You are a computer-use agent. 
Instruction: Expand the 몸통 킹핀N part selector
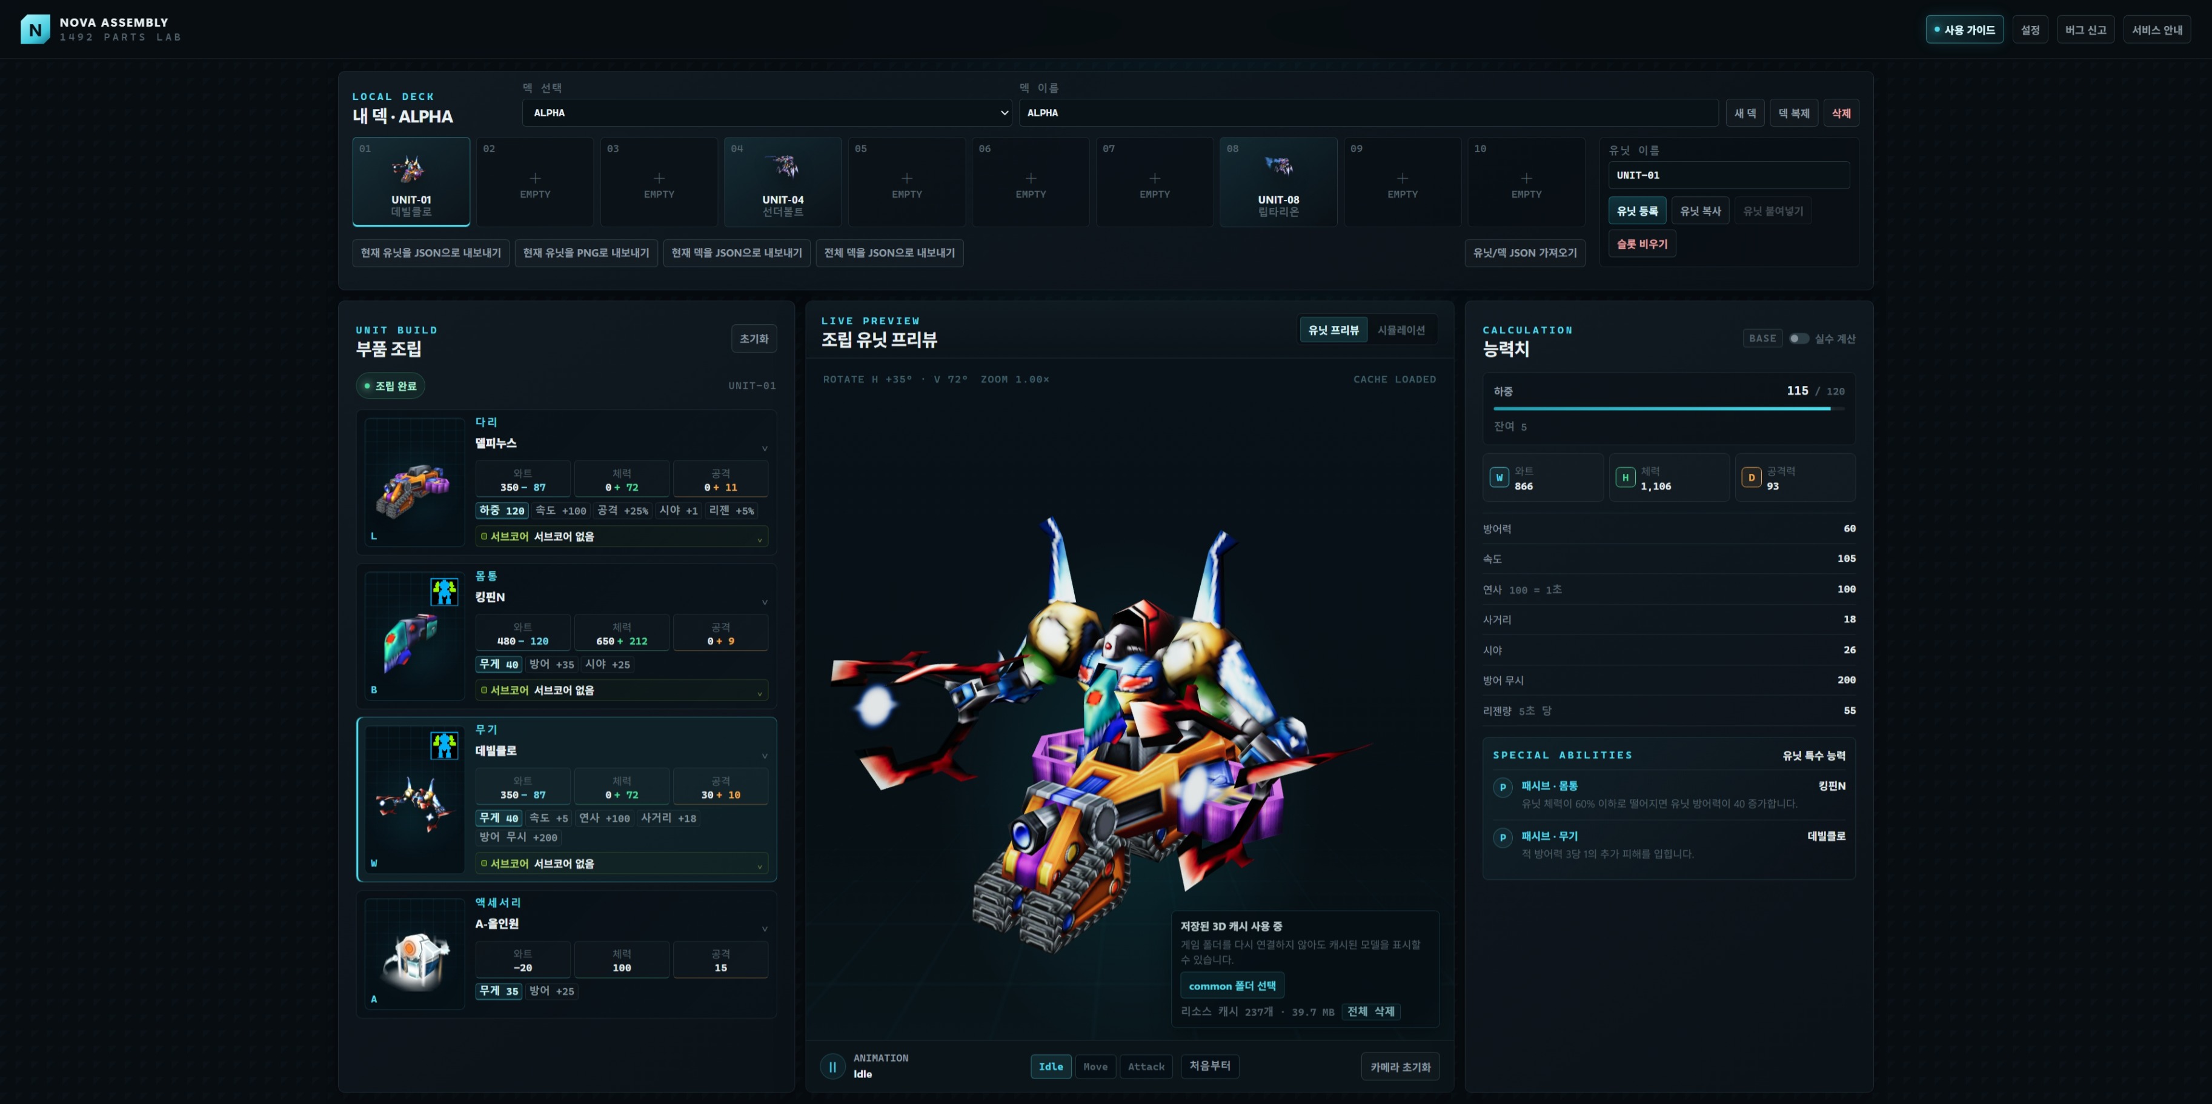[622, 597]
